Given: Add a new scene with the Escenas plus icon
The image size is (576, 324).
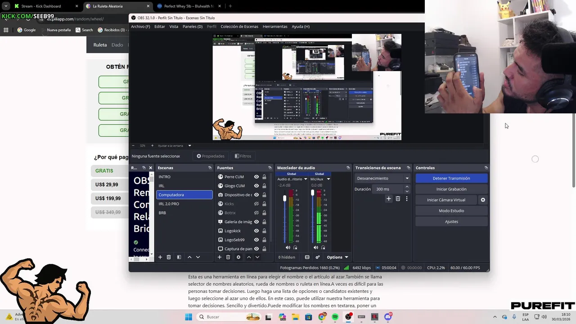Looking at the screenshot, I should pos(160,257).
